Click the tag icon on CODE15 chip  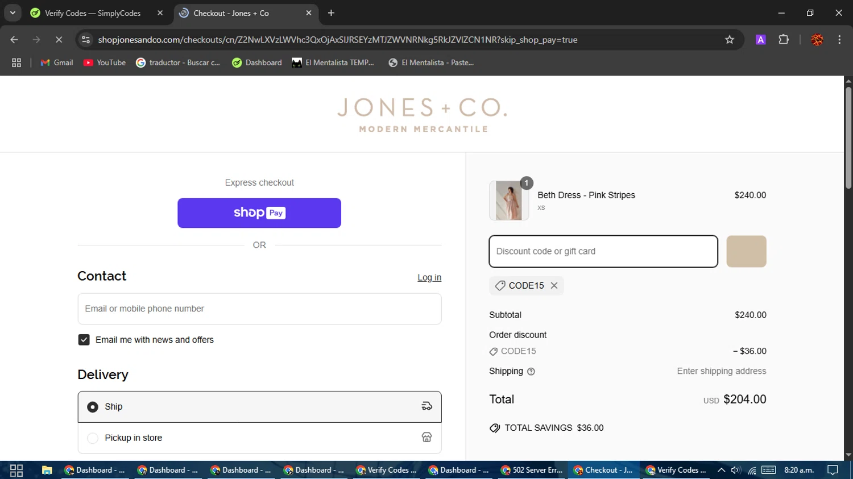tap(500, 286)
